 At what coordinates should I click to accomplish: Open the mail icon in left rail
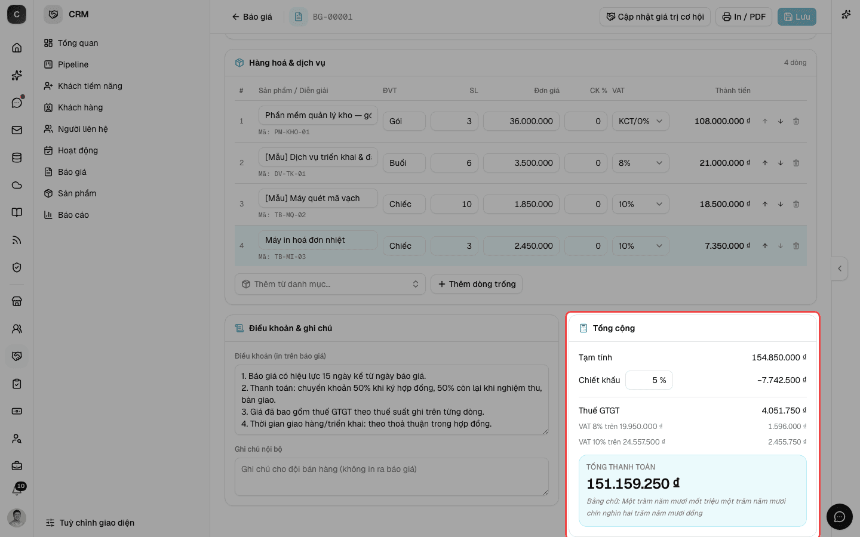(17, 130)
